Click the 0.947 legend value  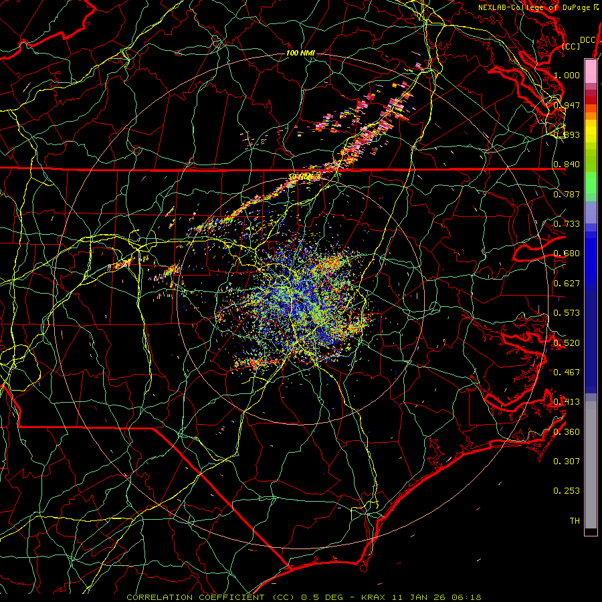click(x=567, y=105)
